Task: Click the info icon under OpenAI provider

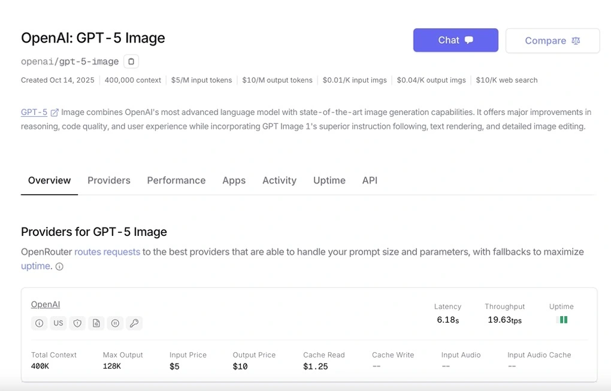Action: [39, 323]
